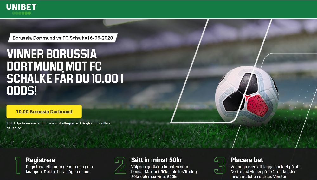Image resolution: width=317 pixels, height=180 pixels.
Task: Click the step 2 number icon
Action: [120, 165]
